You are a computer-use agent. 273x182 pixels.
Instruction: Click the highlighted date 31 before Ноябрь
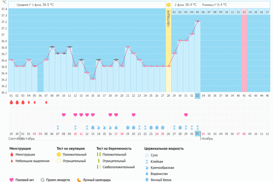[x=197, y=133]
